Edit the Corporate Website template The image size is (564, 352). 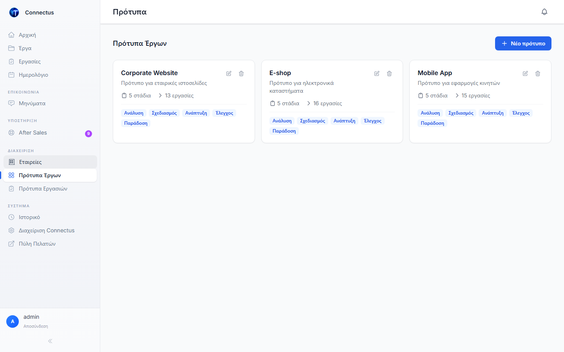click(x=229, y=74)
